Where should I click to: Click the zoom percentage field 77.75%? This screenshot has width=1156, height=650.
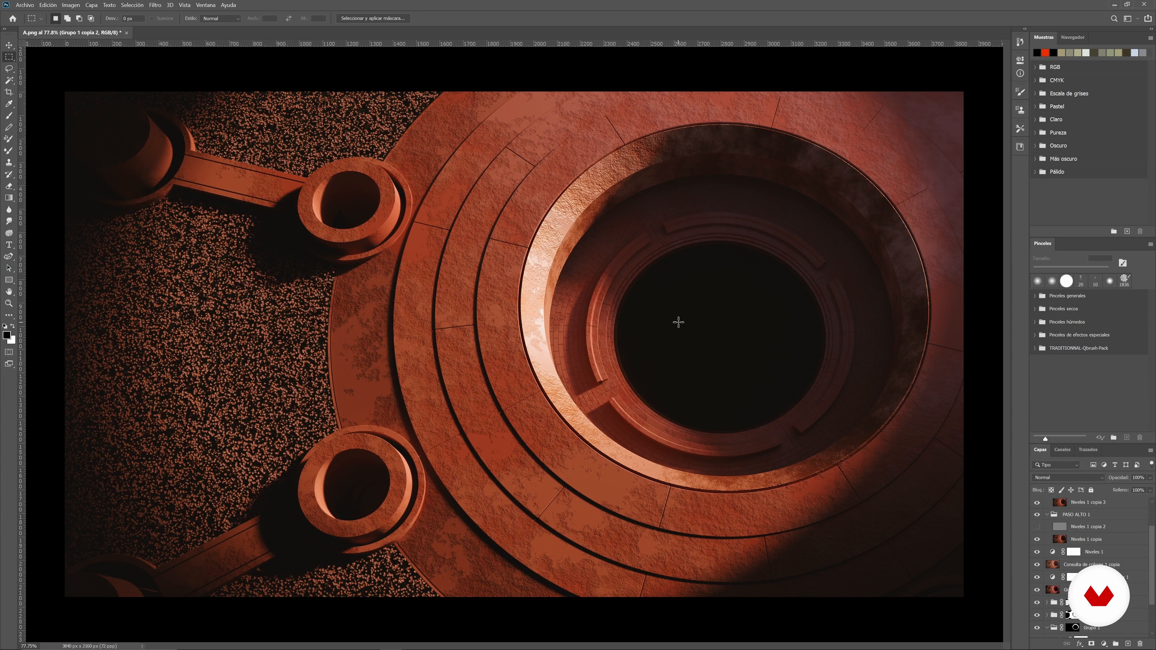coord(29,646)
